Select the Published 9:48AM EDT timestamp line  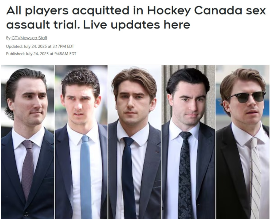pyautogui.click(x=41, y=54)
